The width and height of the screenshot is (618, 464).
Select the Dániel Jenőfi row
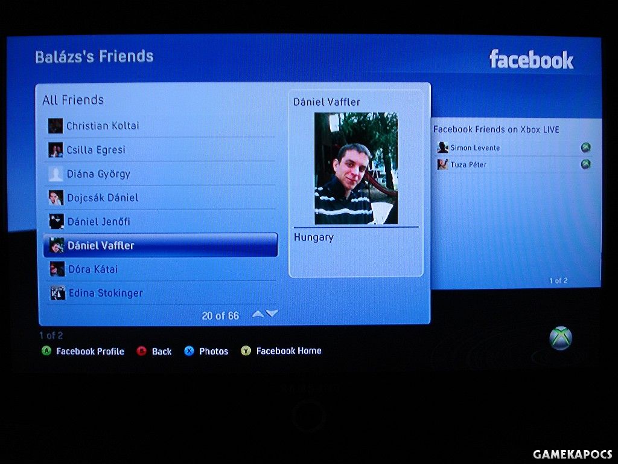coord(159,221)
